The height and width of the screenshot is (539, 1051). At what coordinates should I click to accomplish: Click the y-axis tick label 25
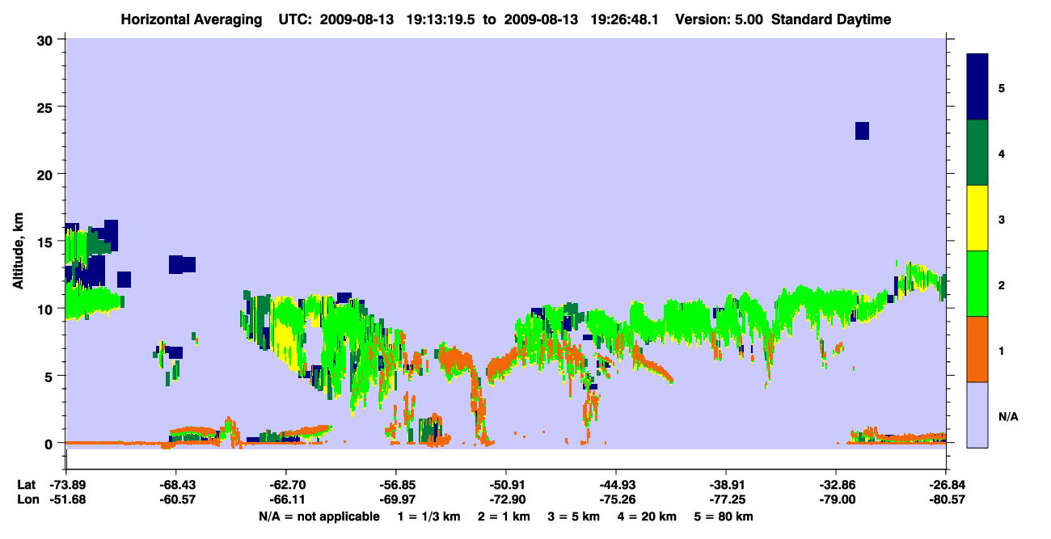pos(47,107)
